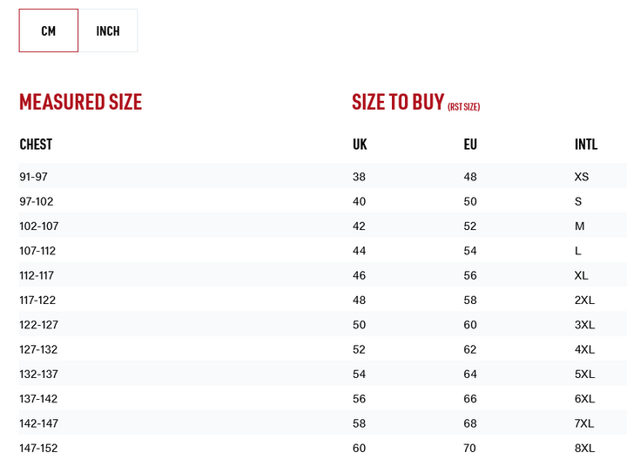627x473 pixels.
Task: Click the MEASURED SIZE heading
Action: pyautogui.click(x=80, y=102)
